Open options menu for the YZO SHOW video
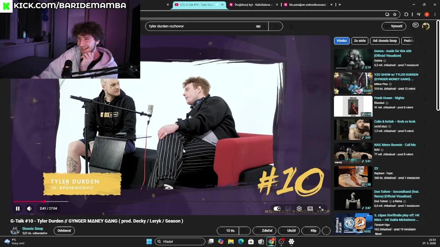 click(x=424, y=75)
